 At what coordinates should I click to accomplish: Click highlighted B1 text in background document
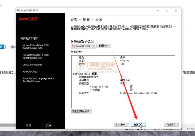point(2,47)
